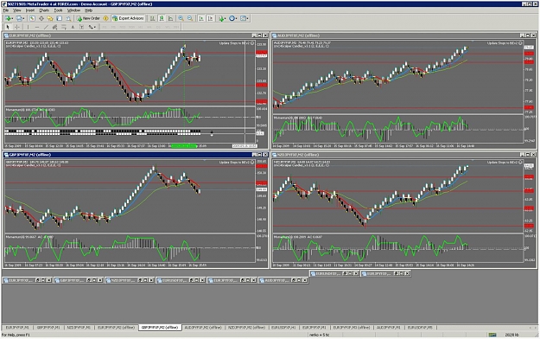Click the connection status bars icon
540x339 pixels.
[492, 335]
